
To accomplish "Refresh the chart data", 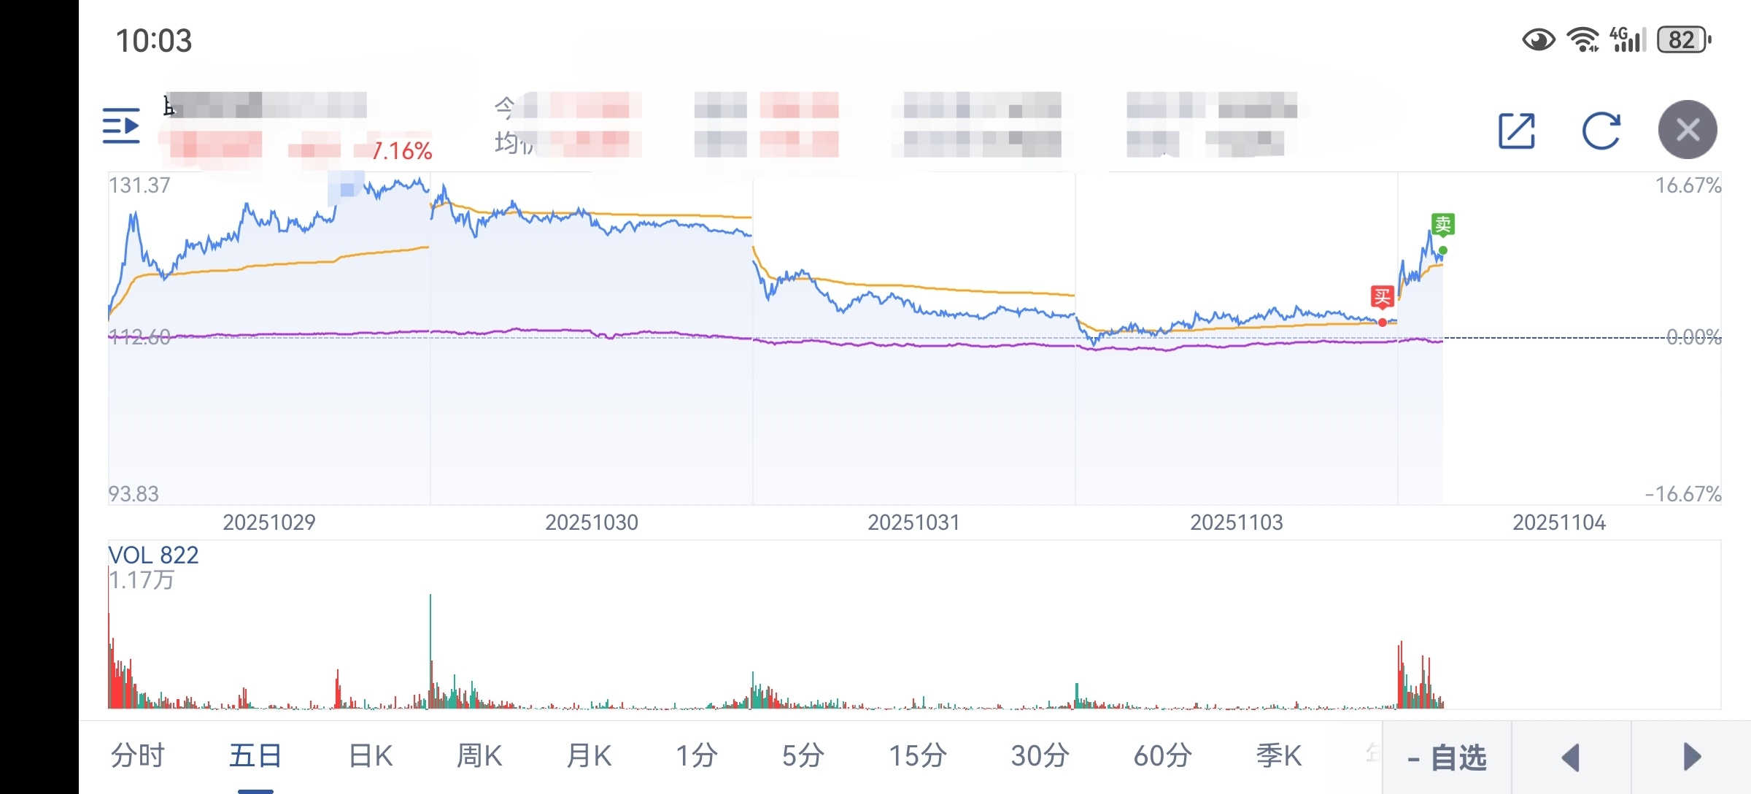I will 1601,131.
